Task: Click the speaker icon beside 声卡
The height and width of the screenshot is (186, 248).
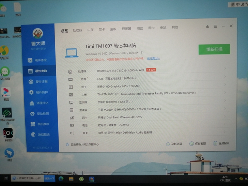Action: click(x=72, y=133)
